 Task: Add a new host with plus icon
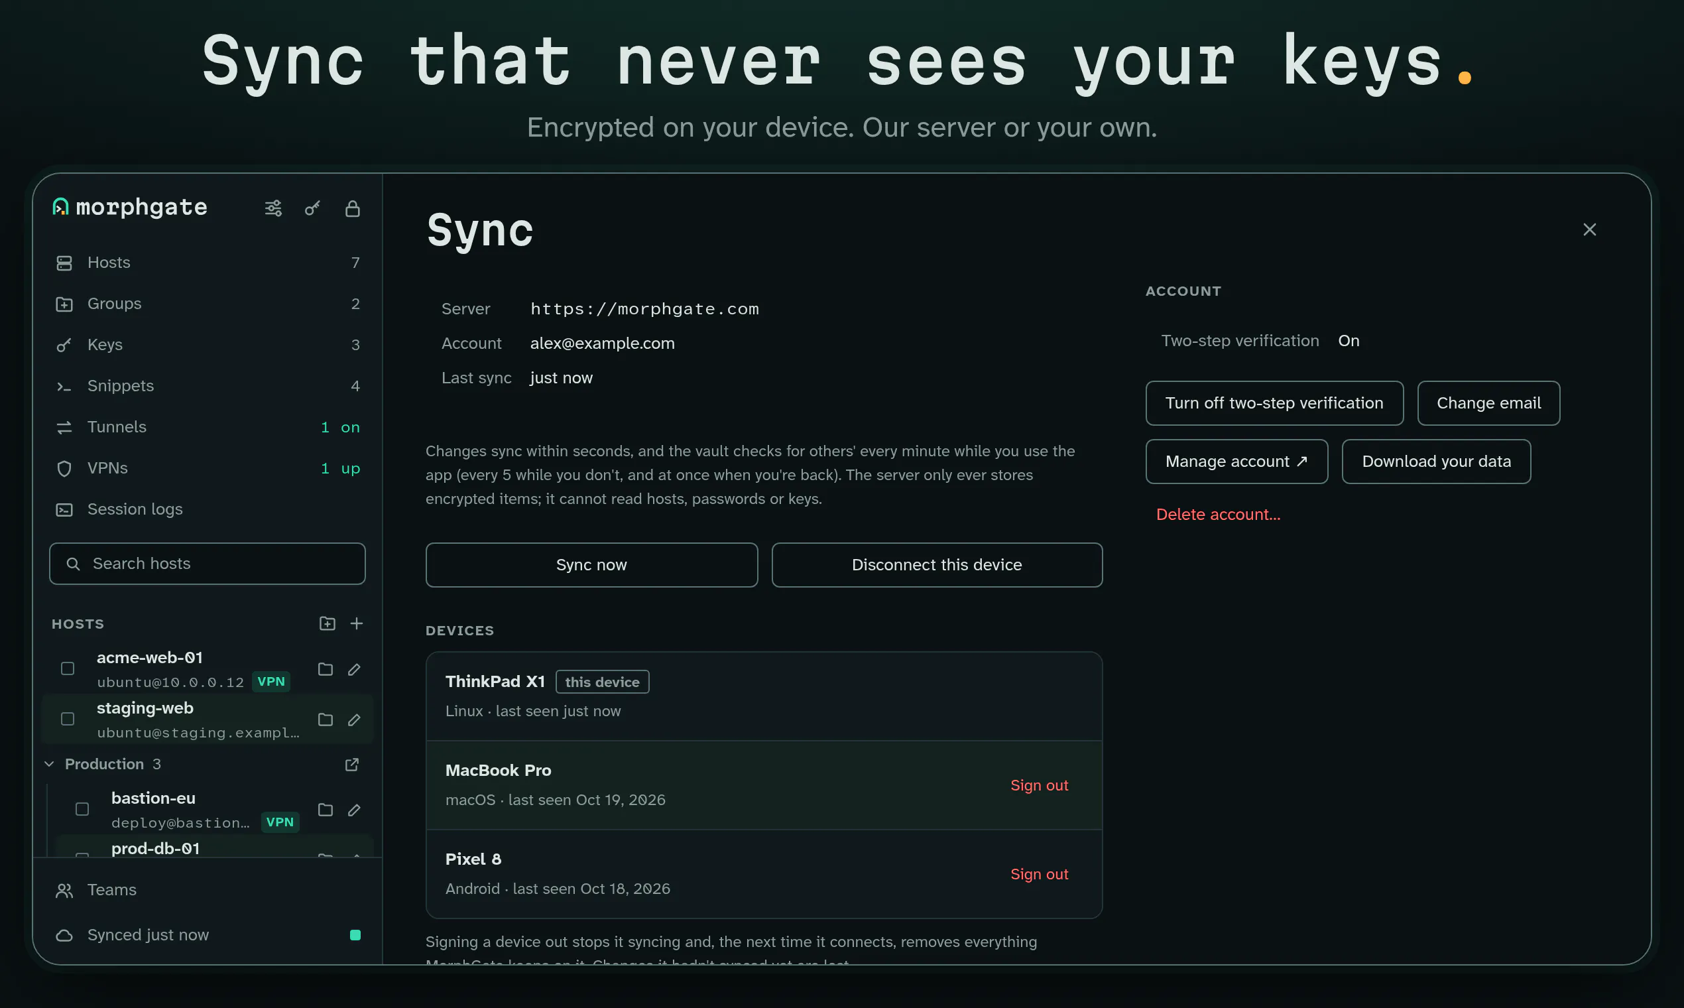(357, 623)
